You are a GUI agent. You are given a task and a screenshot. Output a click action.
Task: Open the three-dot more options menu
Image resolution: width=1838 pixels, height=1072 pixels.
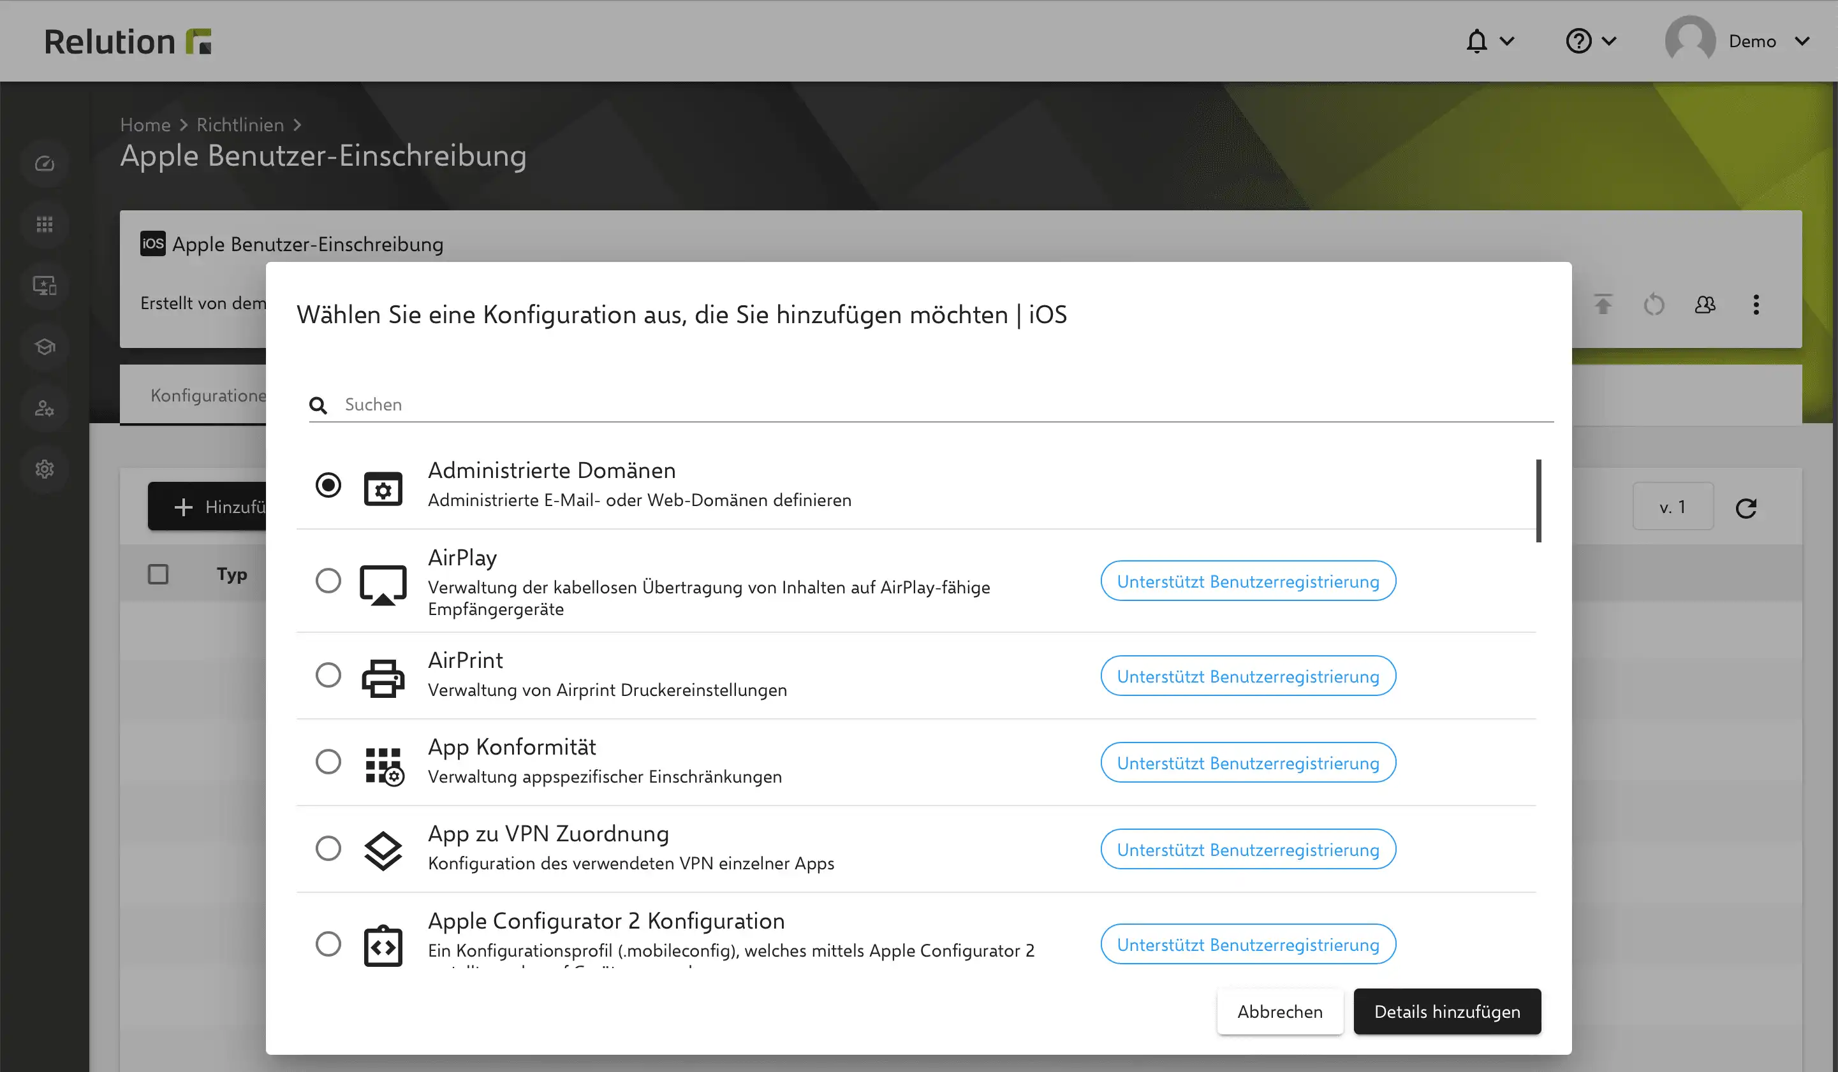click(1756, 304)
